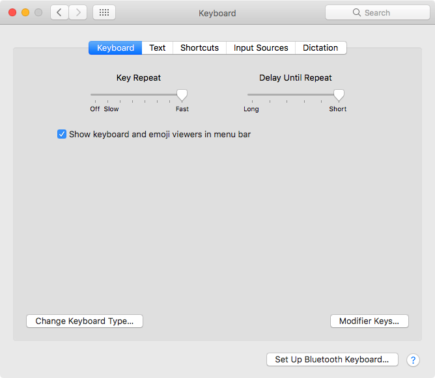Set Delay Until Repeat slider to Long

tap(249, 95)
